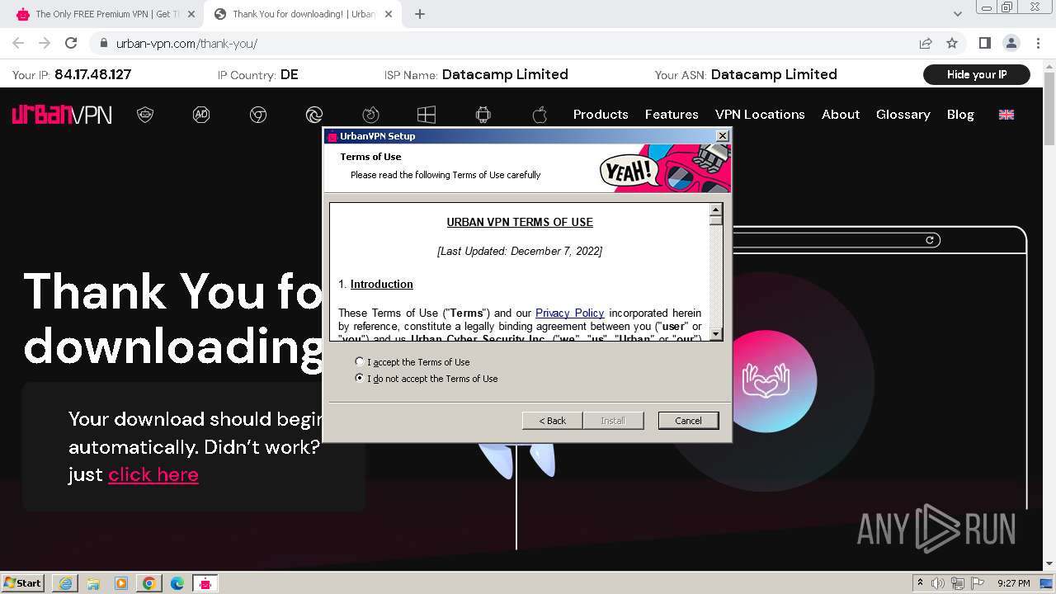Screen dimensions: 1056x594
Task: Click the Android platform icon in navbar
Action: coord(483,115)
